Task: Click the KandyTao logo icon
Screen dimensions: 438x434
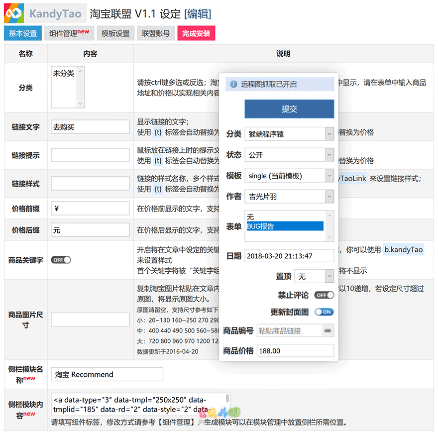Action: 14,13
